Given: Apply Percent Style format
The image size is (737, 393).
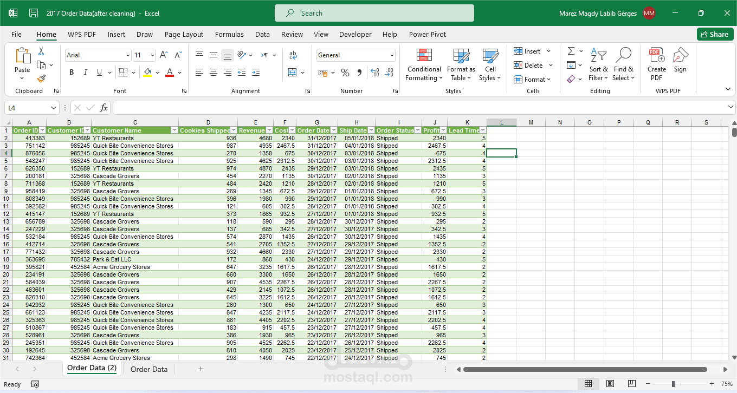Looking at the screenshot, I should pos(345,73).
